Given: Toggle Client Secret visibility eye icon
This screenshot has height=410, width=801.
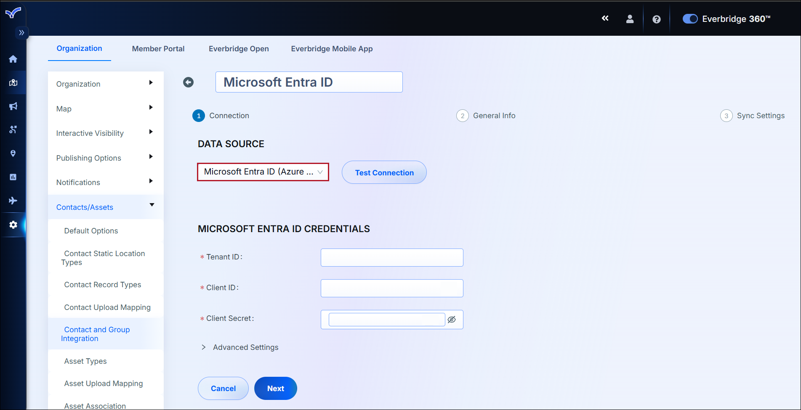Looking at the screenshot, I should pyautogui.click(x=452, y=320).
